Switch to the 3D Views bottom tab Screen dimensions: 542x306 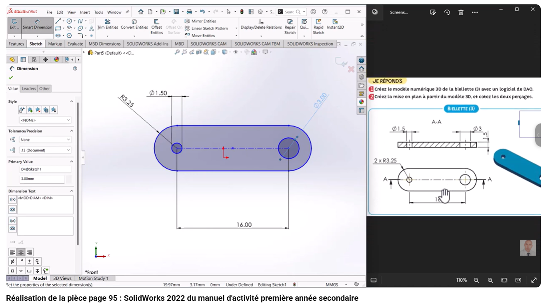[x=62, y=278]
